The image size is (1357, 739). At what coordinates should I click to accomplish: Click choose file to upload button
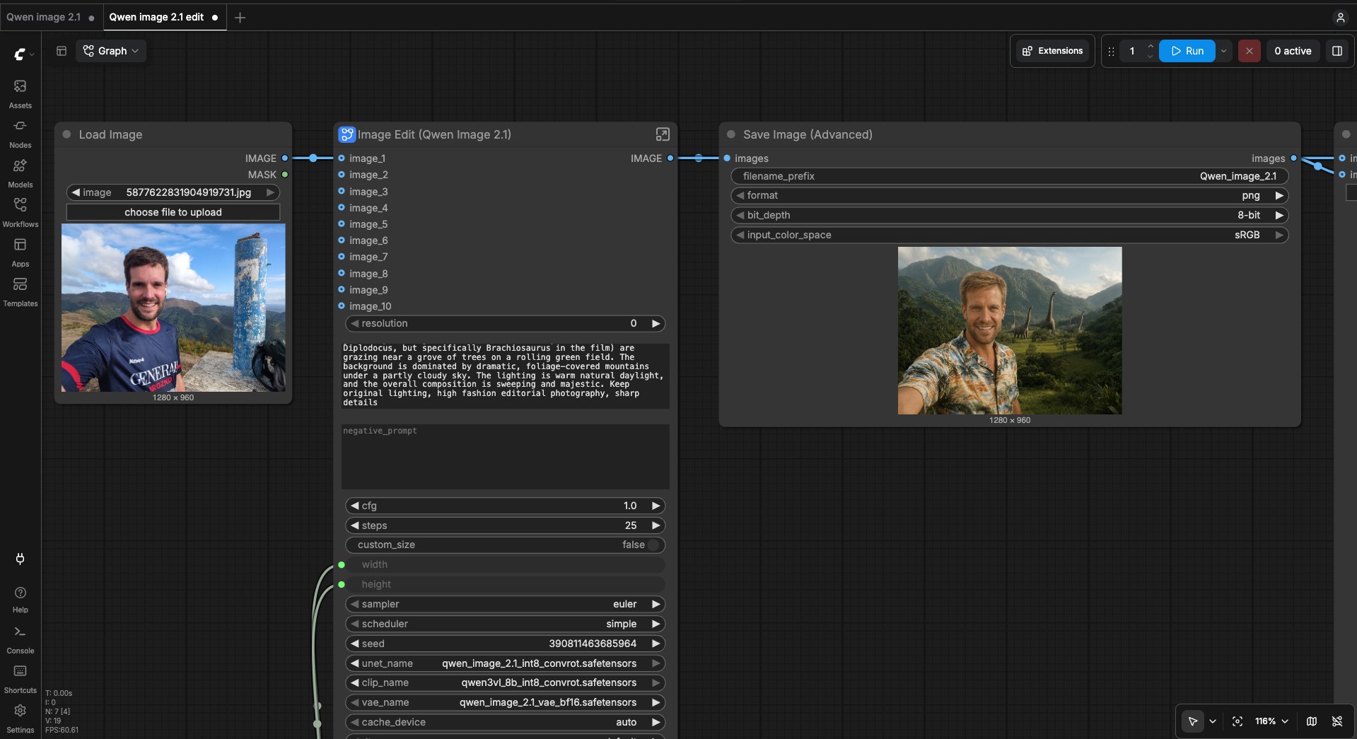coord(173,212)
